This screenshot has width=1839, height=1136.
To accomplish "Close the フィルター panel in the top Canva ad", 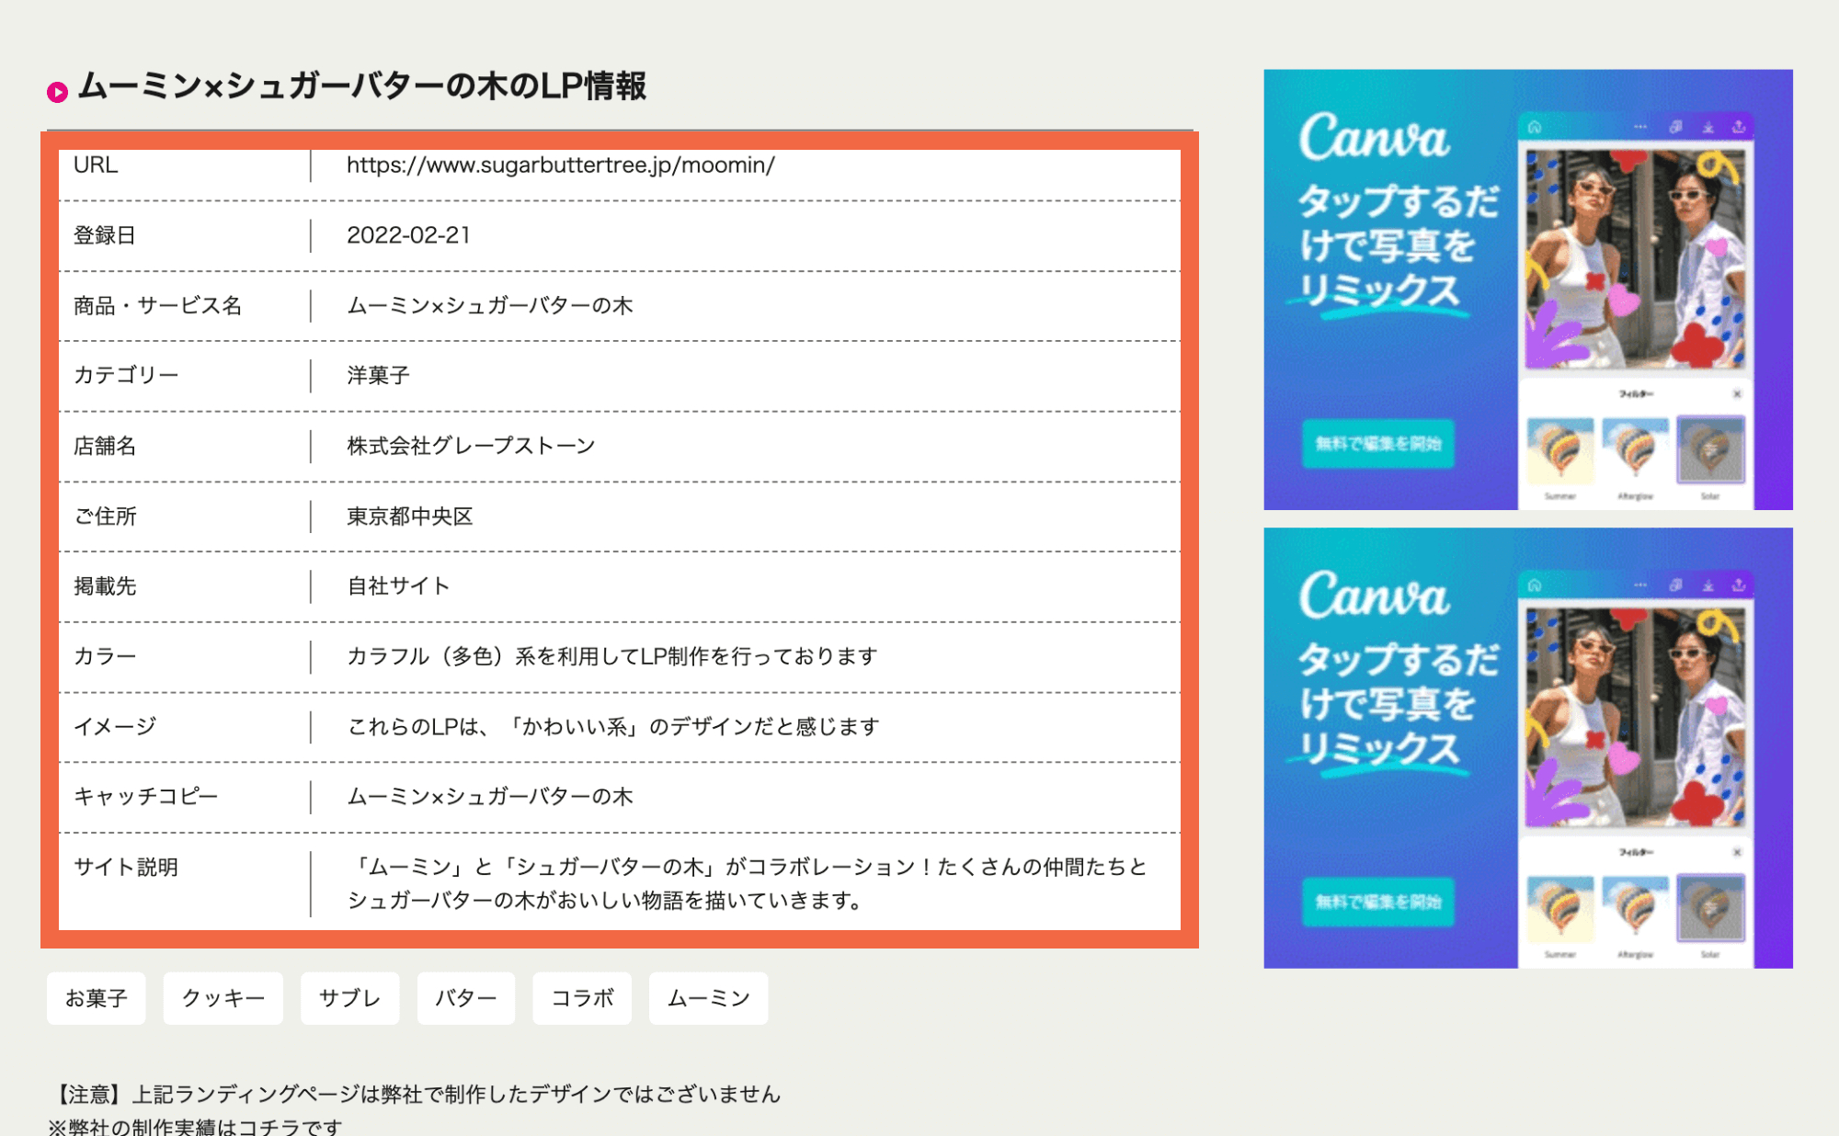I will (x=1737, y=394).
